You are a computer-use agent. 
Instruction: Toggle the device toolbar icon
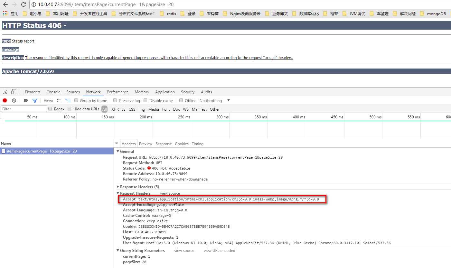(x=14, y=92)
